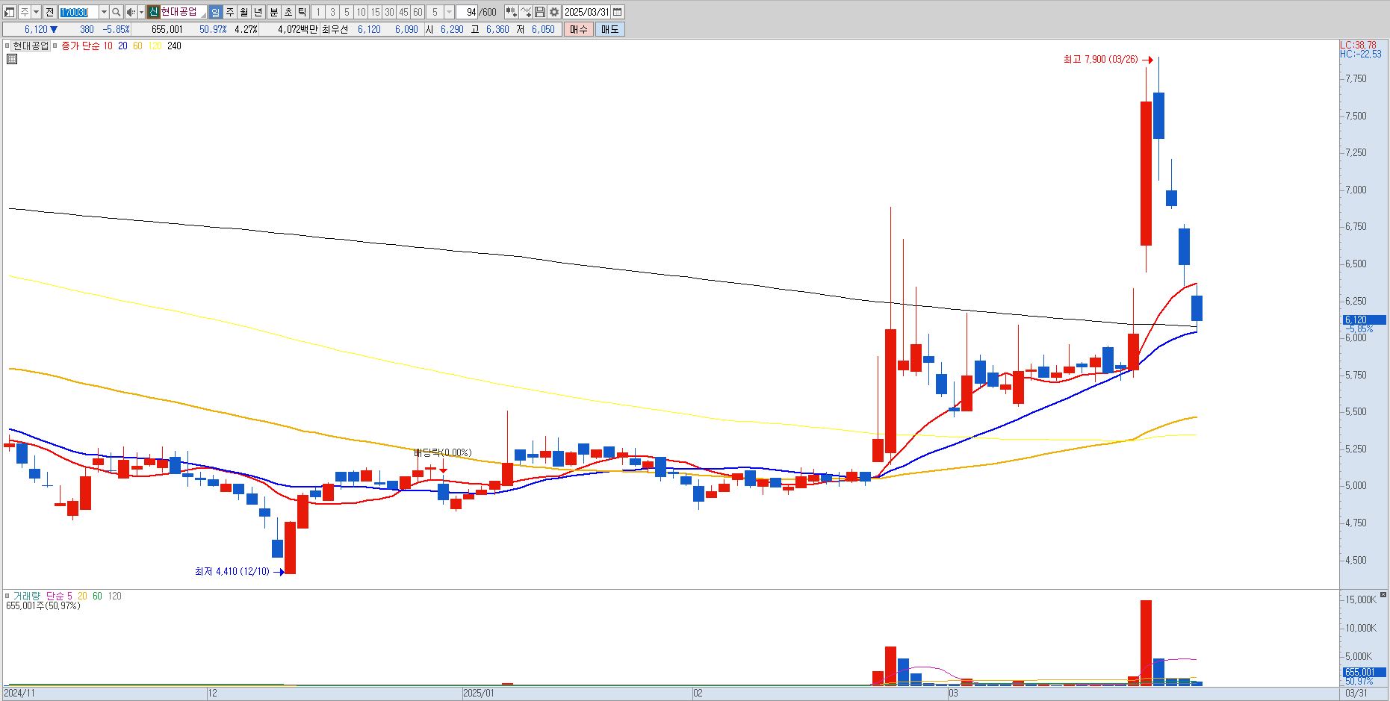1390x701 pixels.
Task: Click the green 신 badge icon
Action: pyautogui.click(x=153, y=12)
